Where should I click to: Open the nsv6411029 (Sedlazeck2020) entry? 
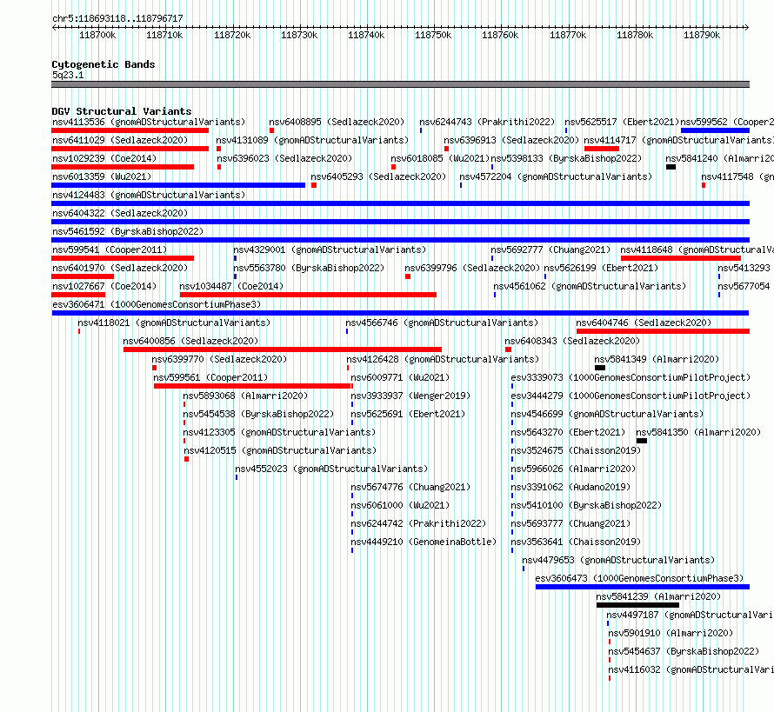point(120,140)
